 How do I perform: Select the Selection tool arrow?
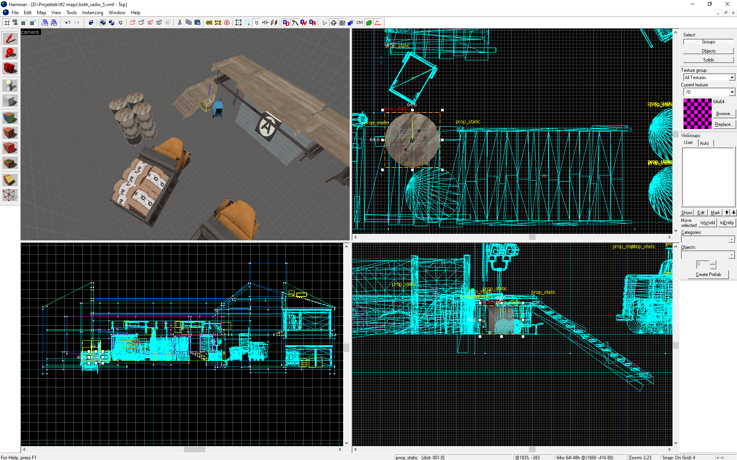10,38
